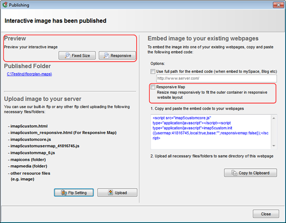This screenshot has height=223, width=286.
Task: Click the magnifier icon on Responsive preview button
Action: 106,55
